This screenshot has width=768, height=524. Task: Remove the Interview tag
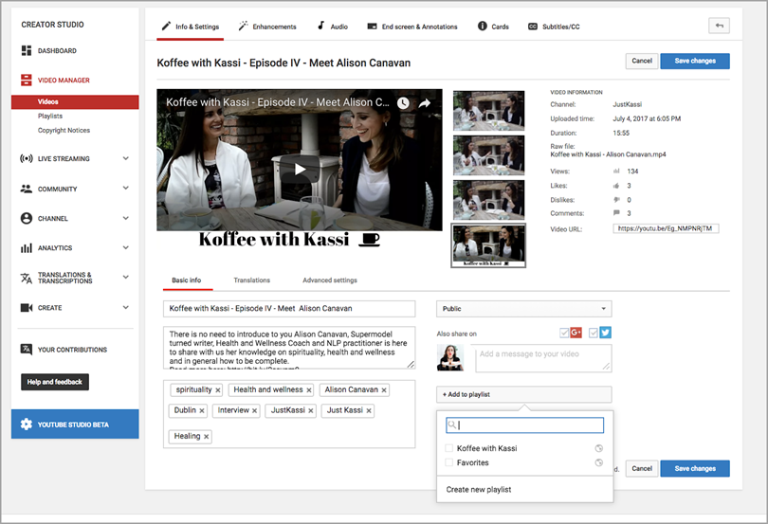pyautogui.click(x=255, y=411)
